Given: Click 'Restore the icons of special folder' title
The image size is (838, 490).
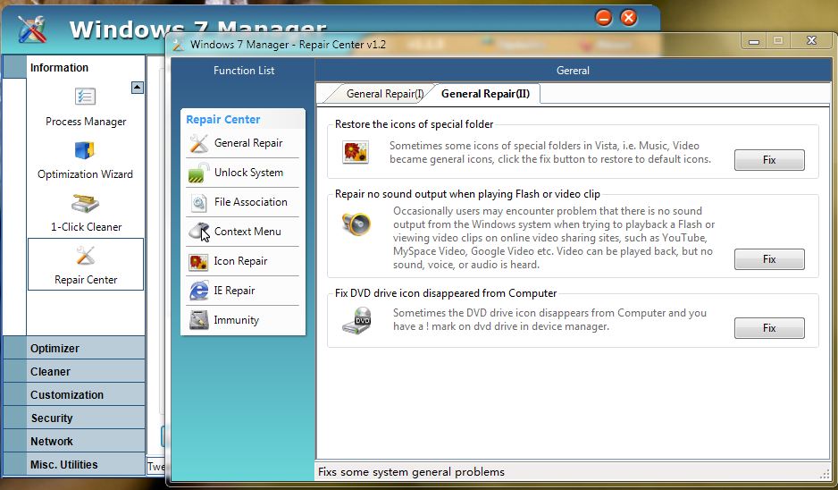Looking at the screenshot, I should [x=415, y=124].
